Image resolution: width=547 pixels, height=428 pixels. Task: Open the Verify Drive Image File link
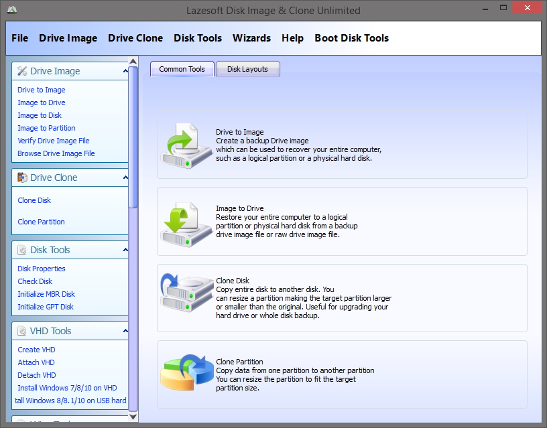pos(53,141)
